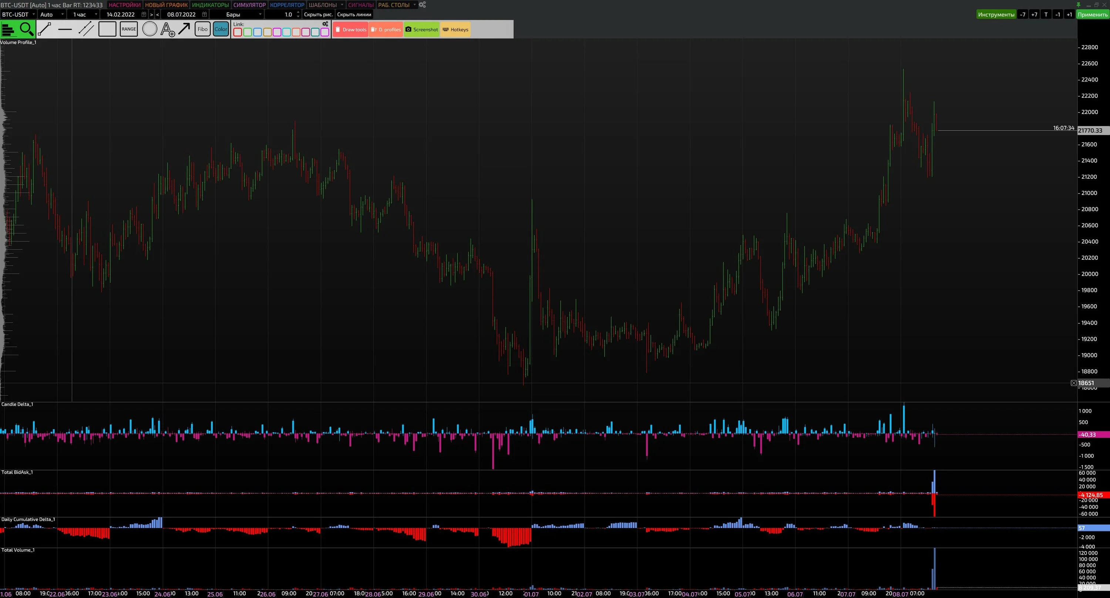Image resolution: width=1110 pixels, height=598 pixels.
Task: Expand the РАБ. СТОЛЫ dropdown arrow
Action: pyautogui.click(x=414, y=5)
